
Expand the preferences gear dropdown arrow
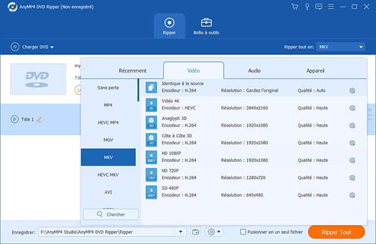pos(219,231)
